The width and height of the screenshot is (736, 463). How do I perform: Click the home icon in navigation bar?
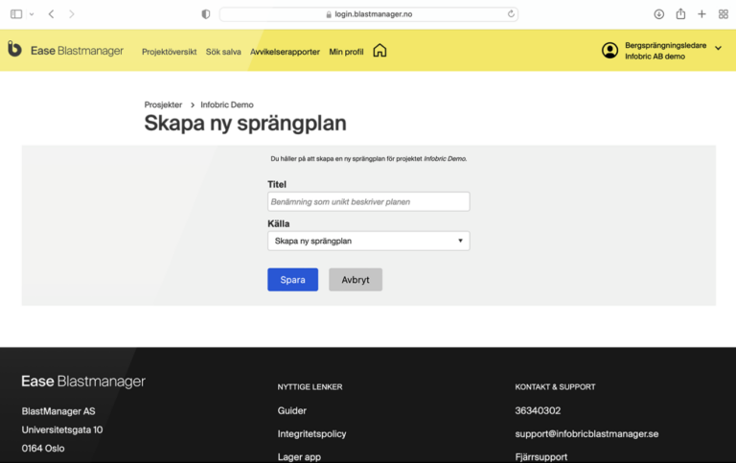379,51
